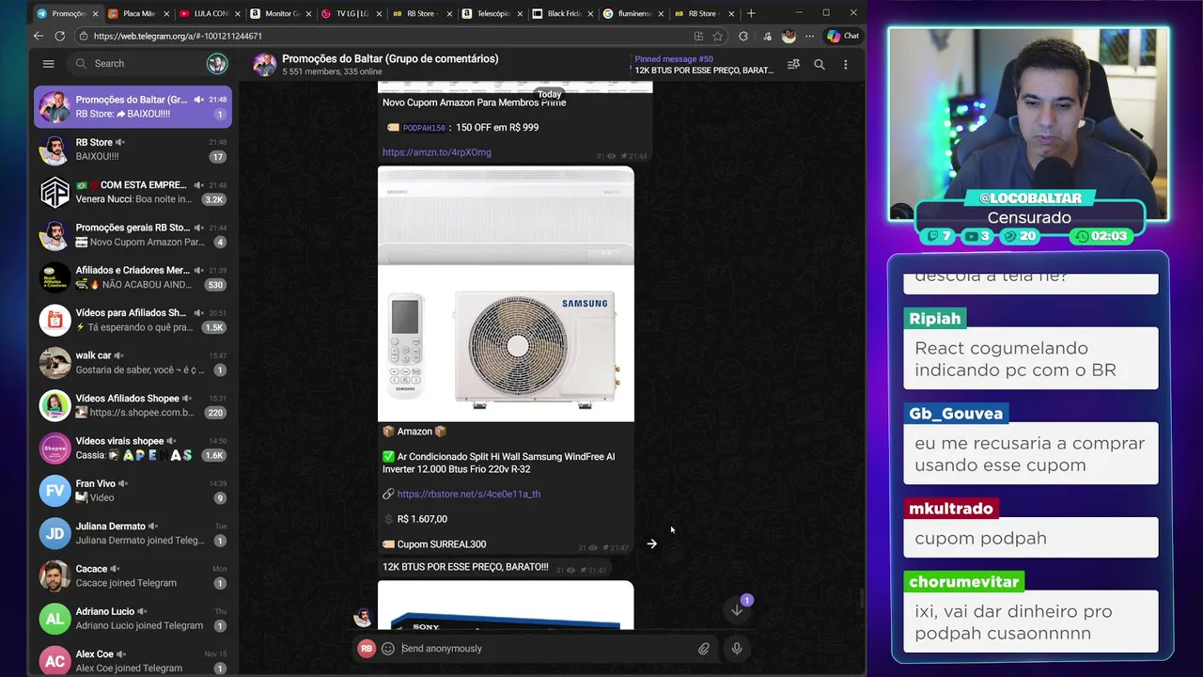The image size is (1203, 677).
Task: Open the amzn.to/4rpXOmg link
Action: click(437, 152)
